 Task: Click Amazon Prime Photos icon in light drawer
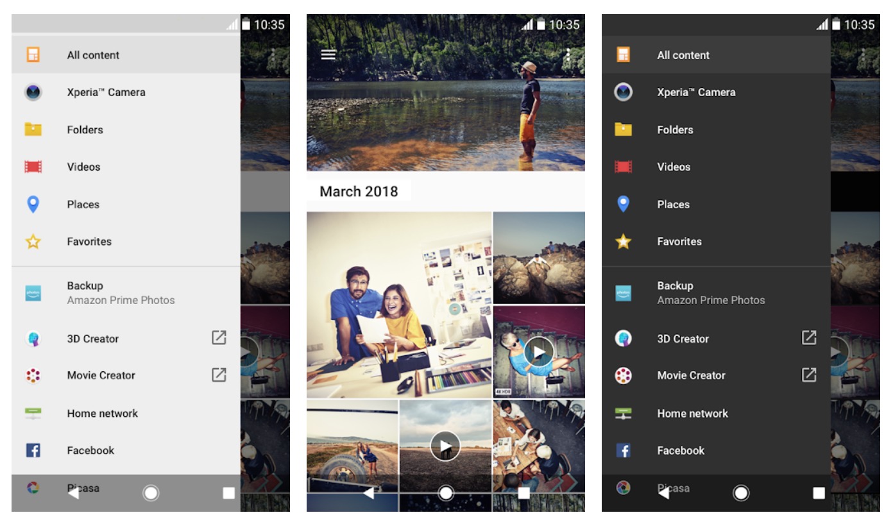[33, 293]
